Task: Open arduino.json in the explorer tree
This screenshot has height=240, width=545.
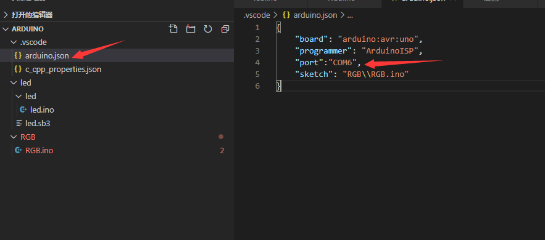Action: click(x=47, y=56)
